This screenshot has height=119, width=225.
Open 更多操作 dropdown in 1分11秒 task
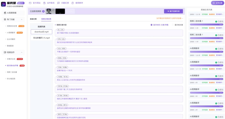point(220,69)
